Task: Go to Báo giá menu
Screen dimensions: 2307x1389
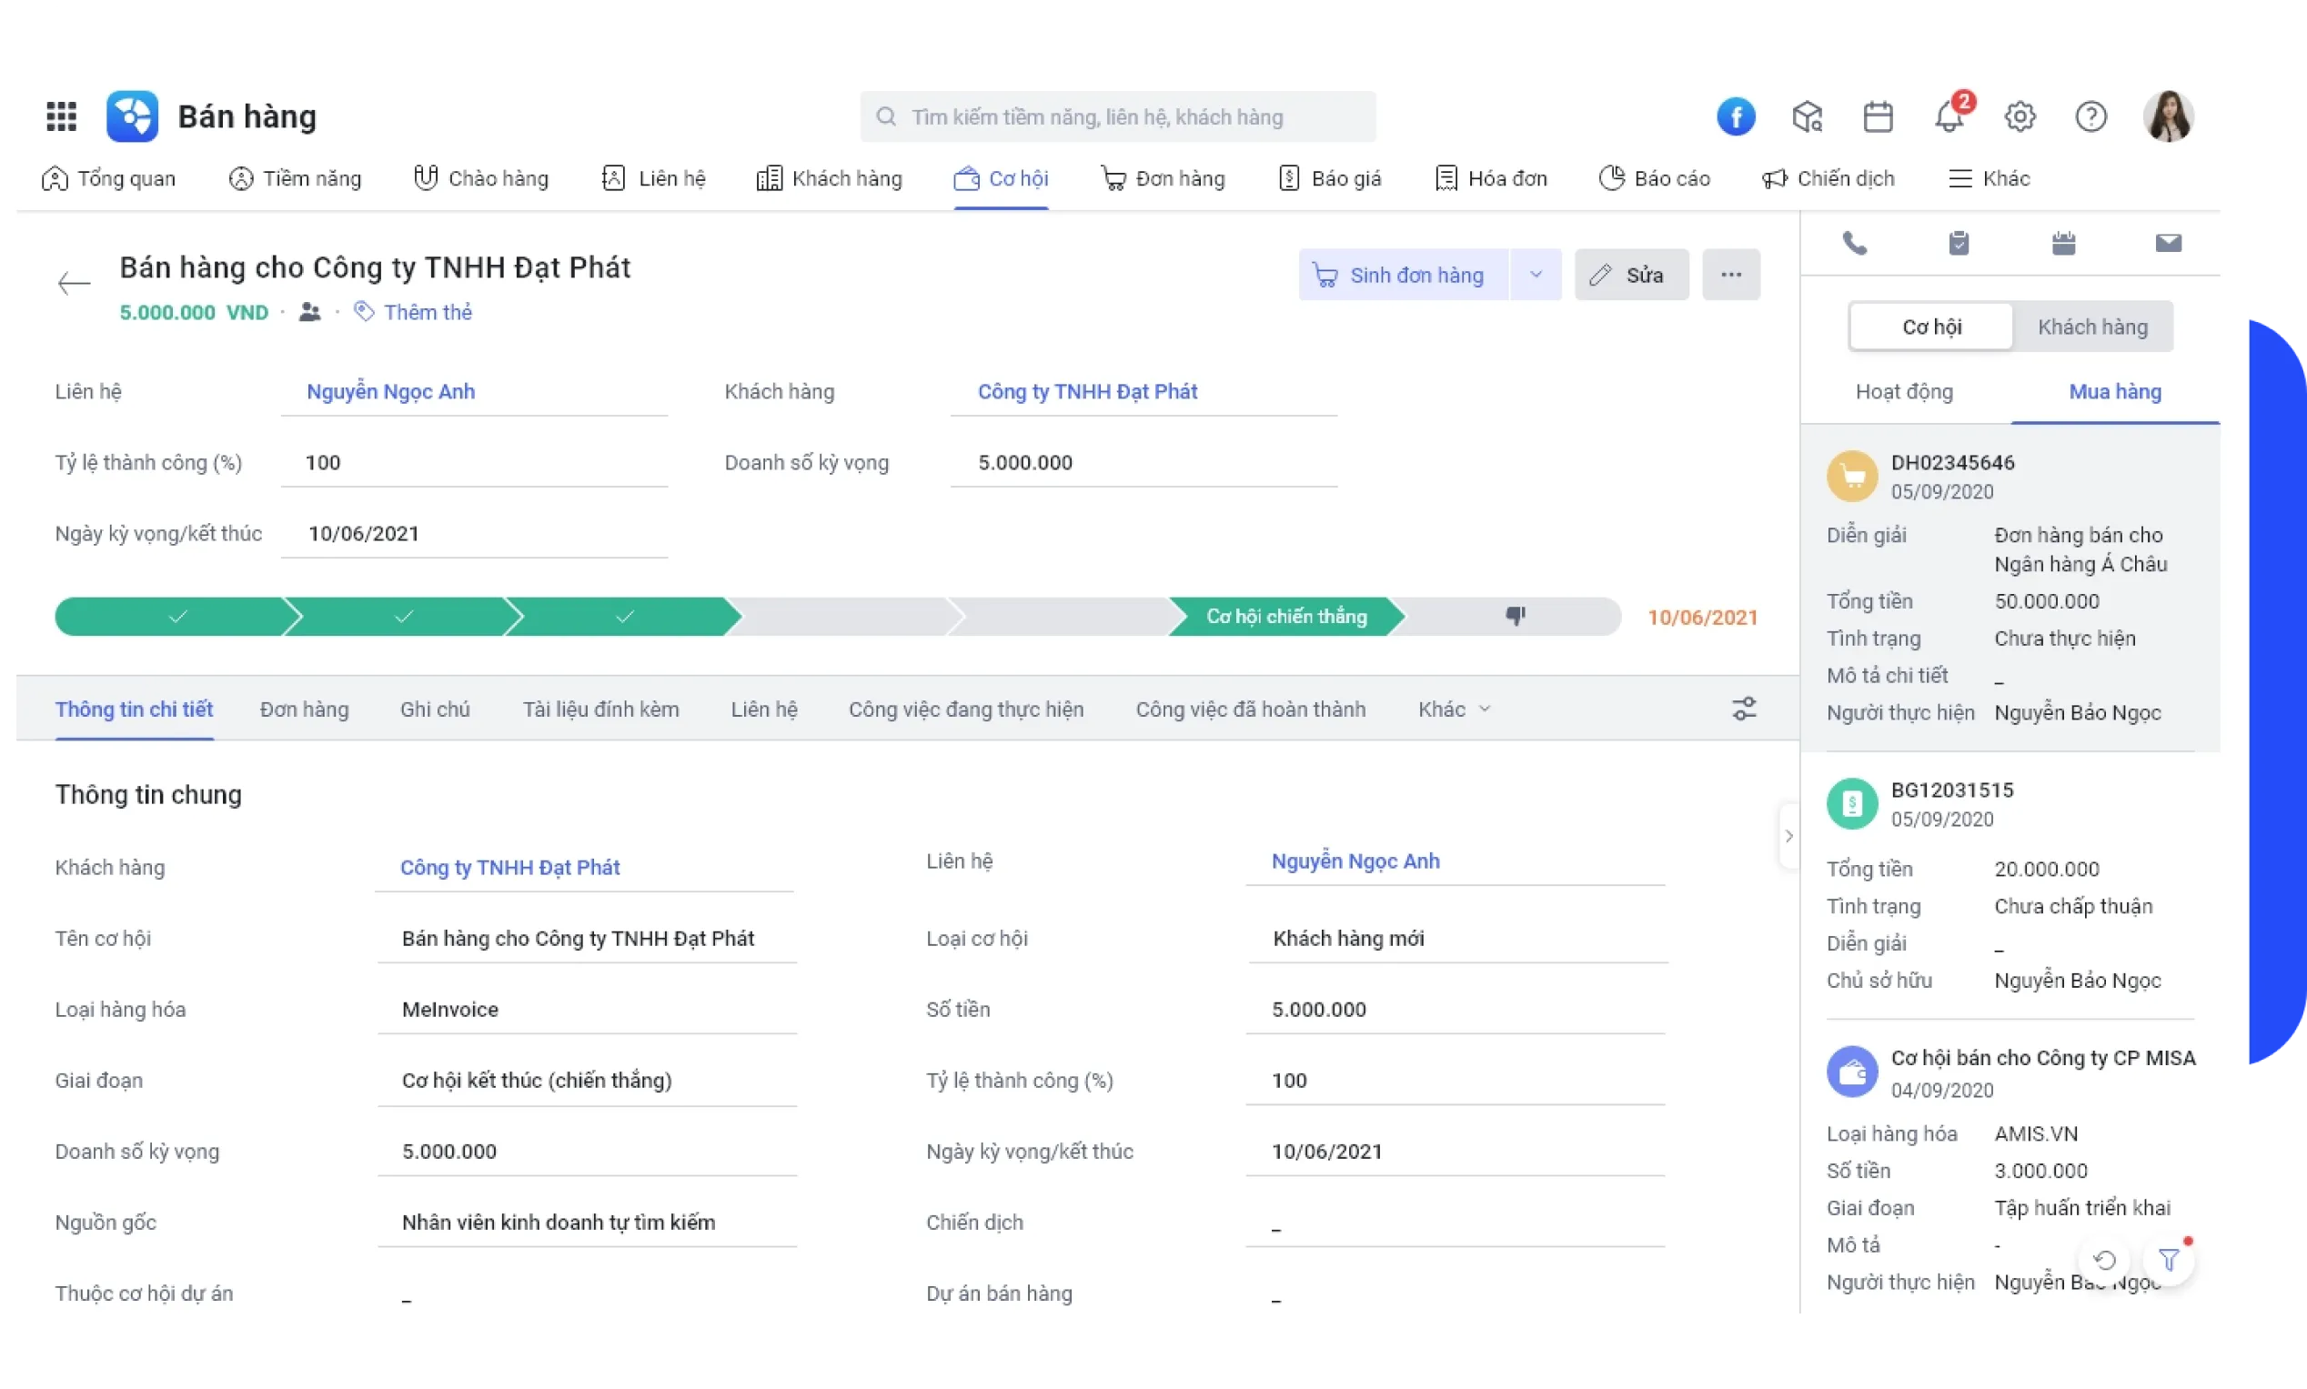Action: tap(1330, 179)
